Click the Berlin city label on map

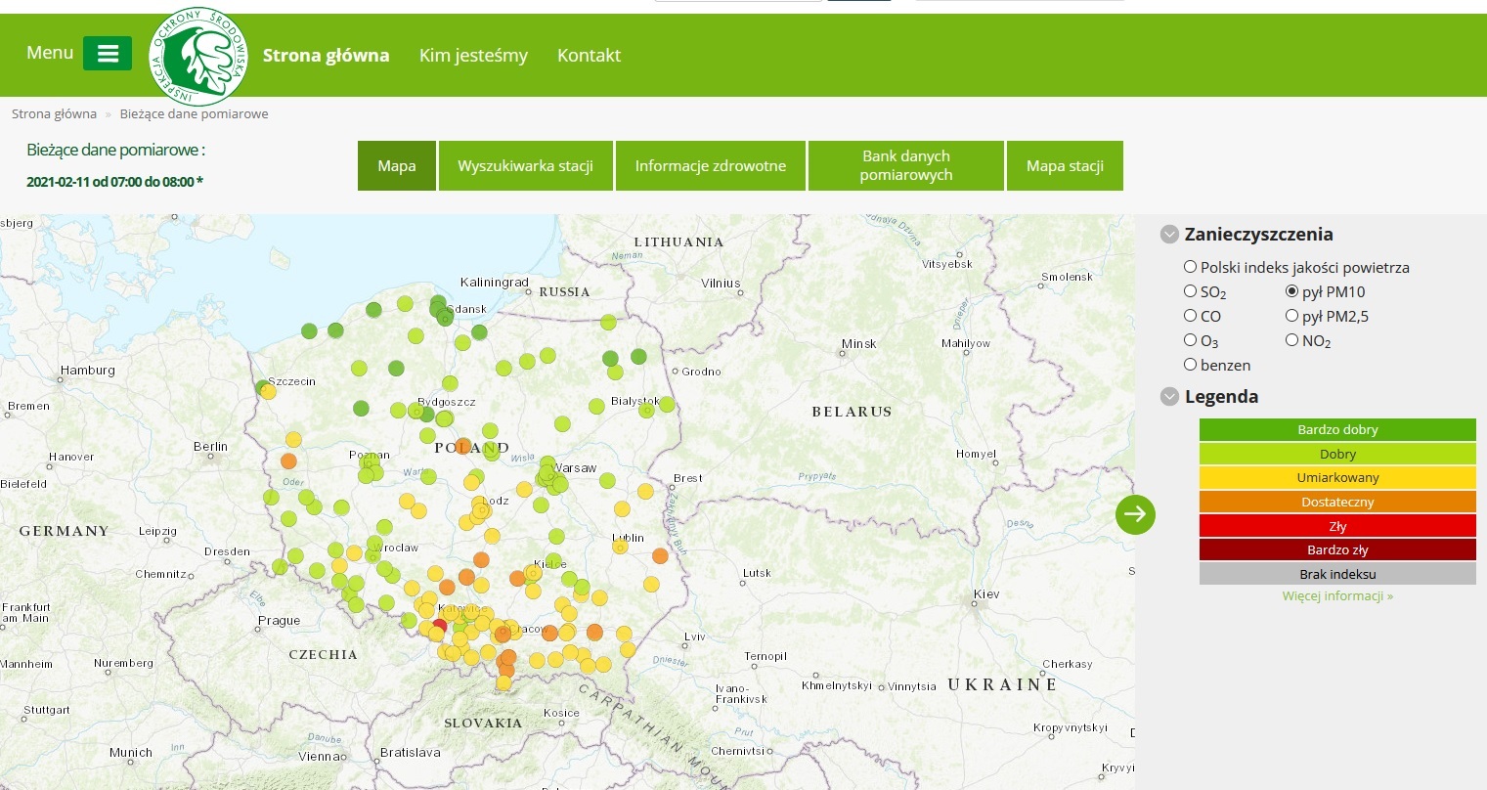(x=210, y=447)
